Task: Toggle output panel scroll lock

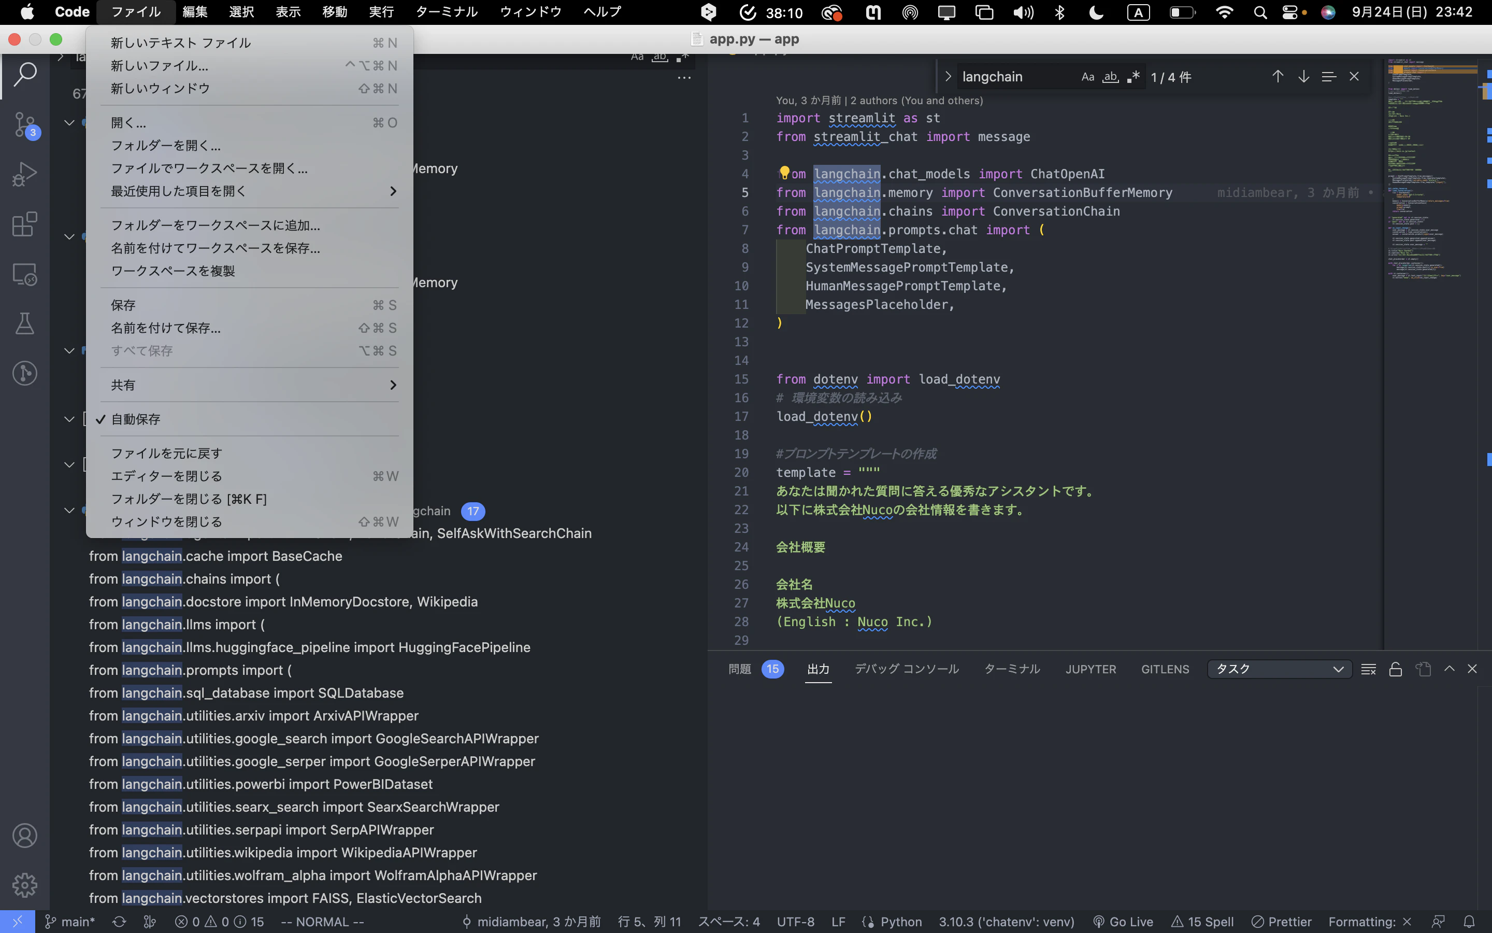Action: (x=1396, y=670)
